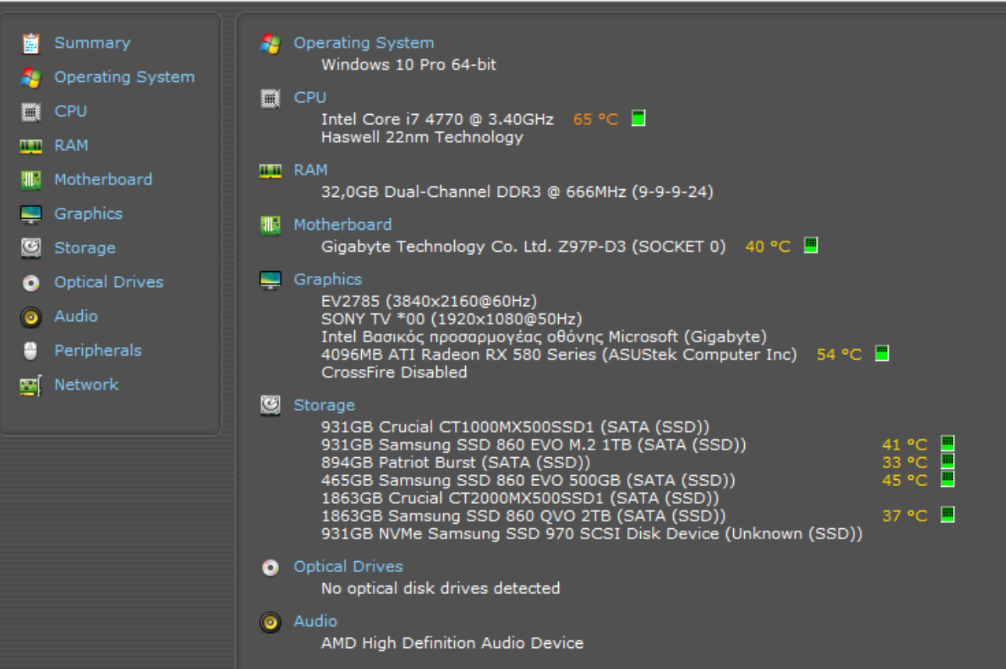Select Audio in the sidebar

click(x=76, y=317)
